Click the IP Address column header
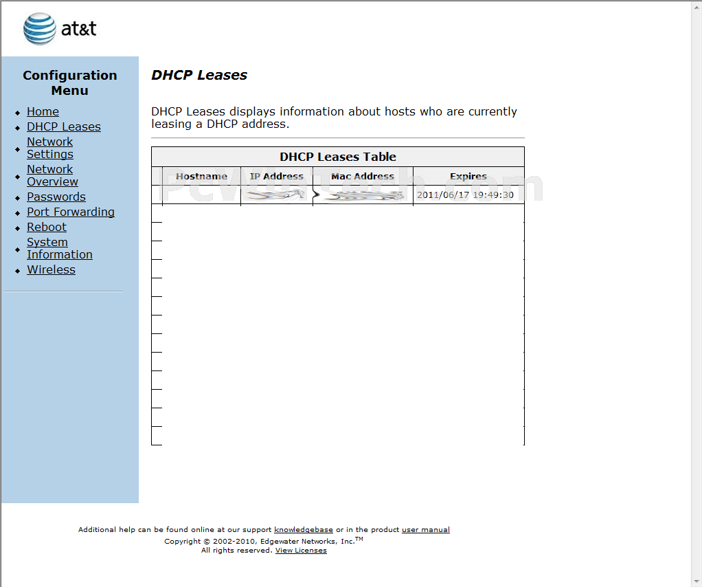Screen dimensions: 702x587 [277, 177]
